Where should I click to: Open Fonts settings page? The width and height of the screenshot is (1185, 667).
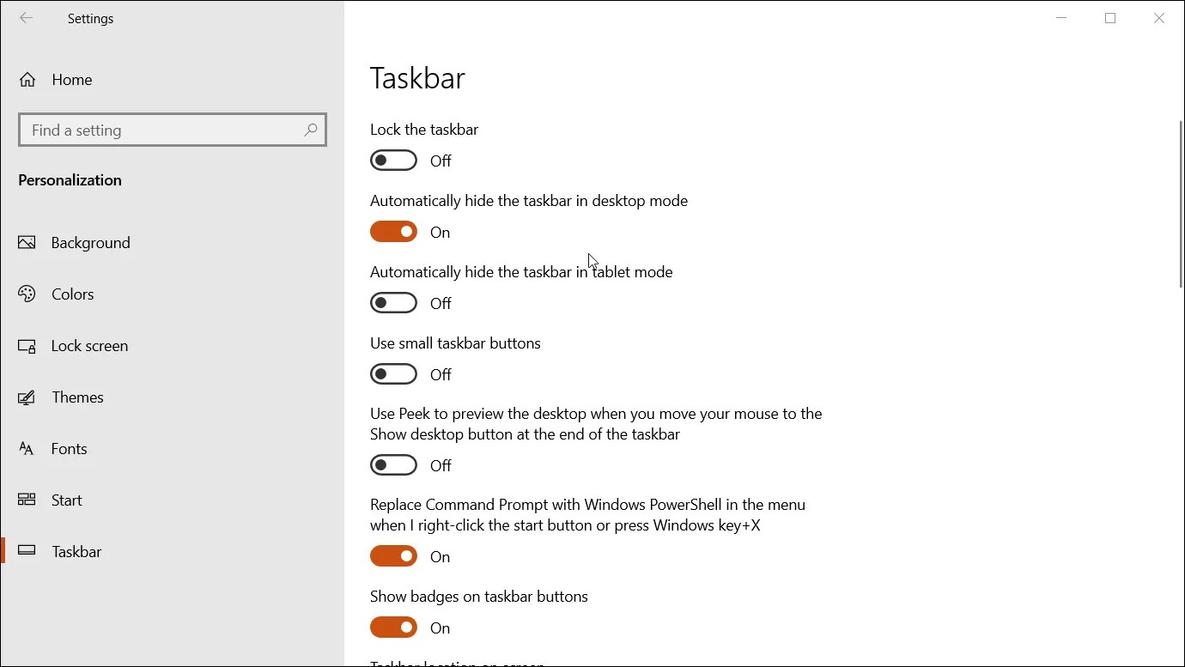pyautogui.click(x=172, y=449)
